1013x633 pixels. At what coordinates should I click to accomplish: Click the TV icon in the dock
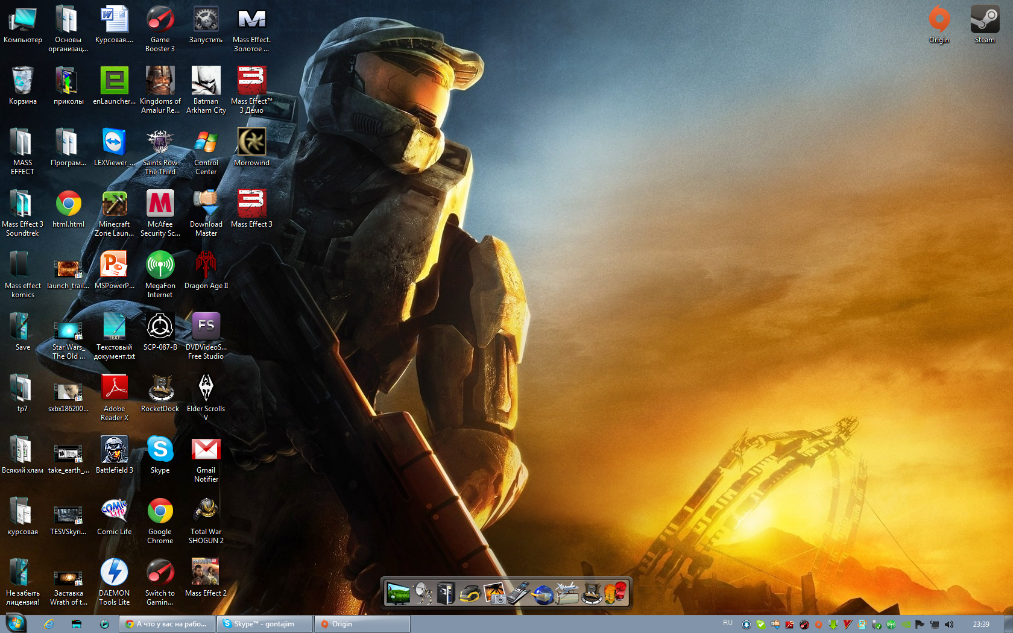pyautogui.click(x=398, y=593)
